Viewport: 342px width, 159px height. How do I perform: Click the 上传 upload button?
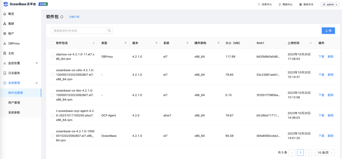click(x=328, y=31)
